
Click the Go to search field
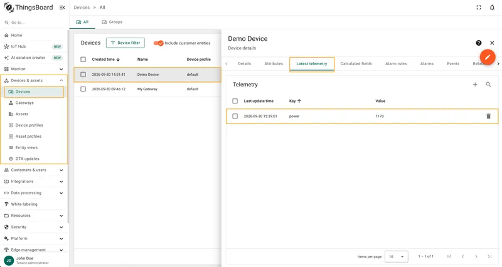tap(35, 23)
